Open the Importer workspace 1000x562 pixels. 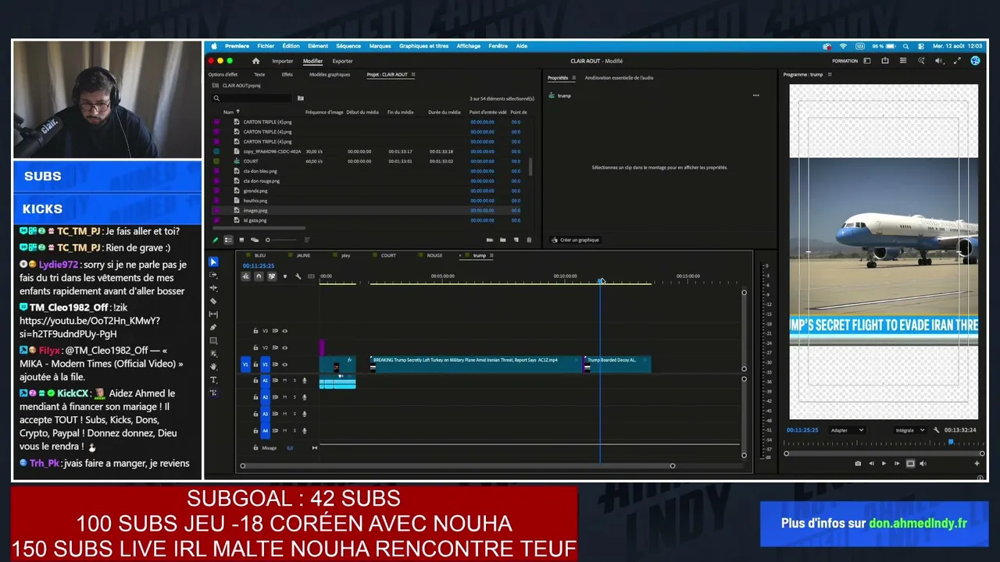tap(283, 61)
